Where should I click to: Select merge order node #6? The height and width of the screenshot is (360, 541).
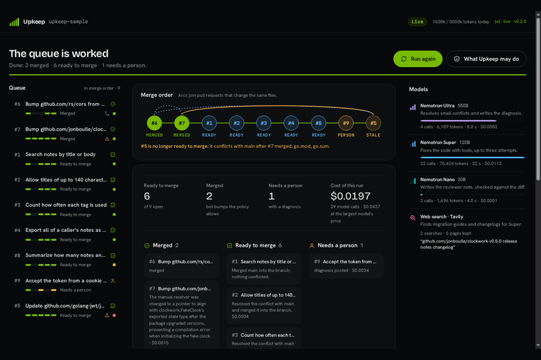[x=154, y=123]
